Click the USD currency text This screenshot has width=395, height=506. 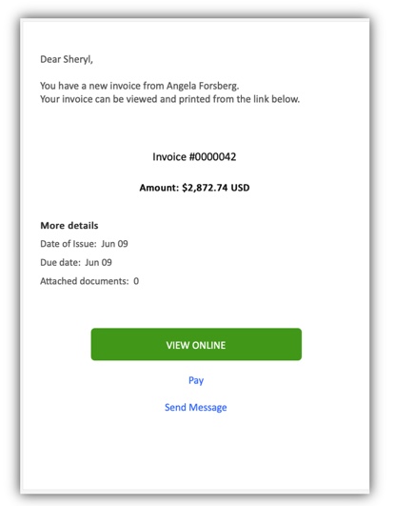240,188
